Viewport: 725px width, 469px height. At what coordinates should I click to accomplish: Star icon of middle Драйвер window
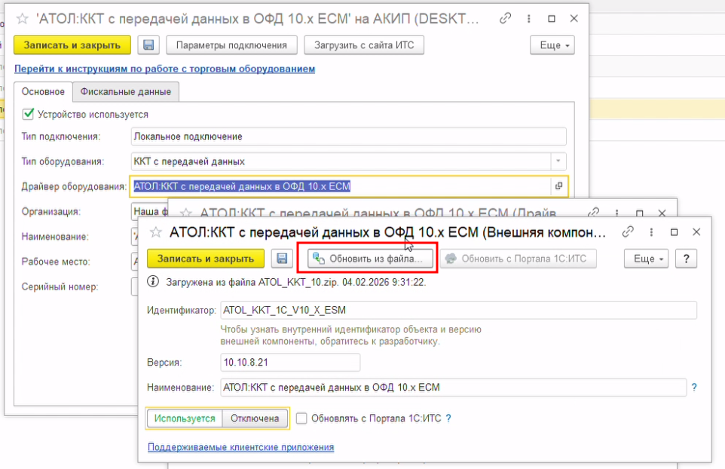186,213
